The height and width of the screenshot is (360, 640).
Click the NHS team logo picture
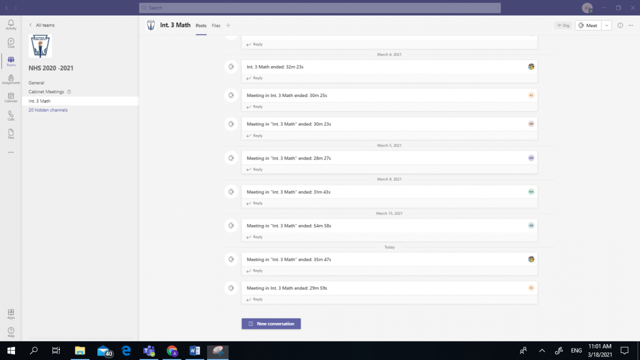pyautogui.click(x=40, y=46)
